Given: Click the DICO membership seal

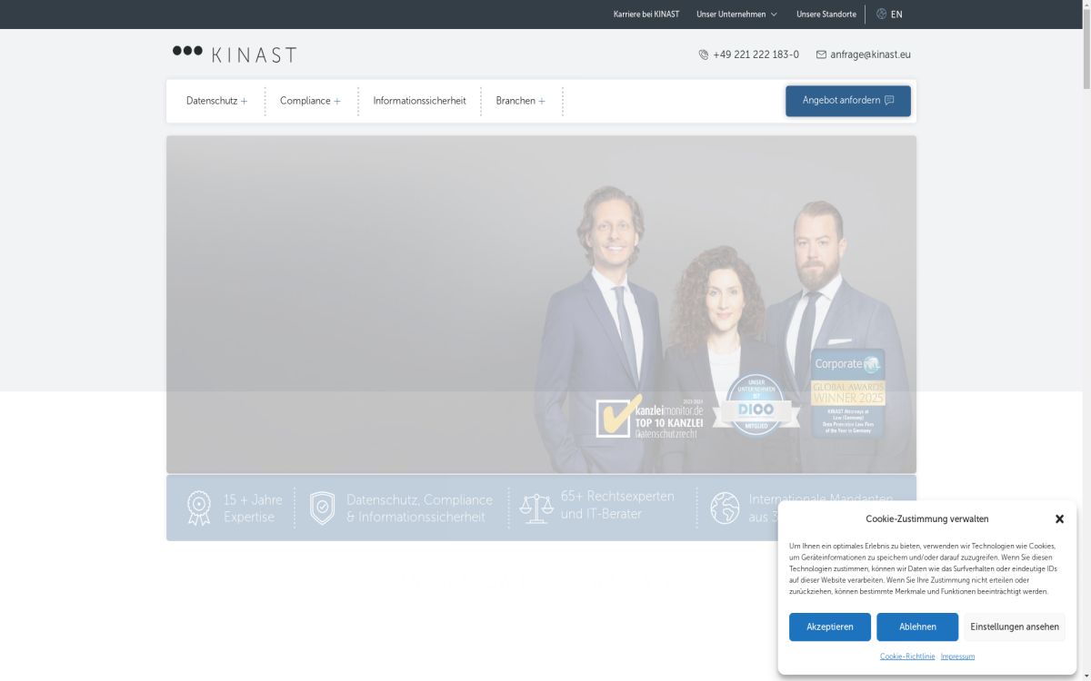Looking at the screenshot, I should tap(756, 406).
